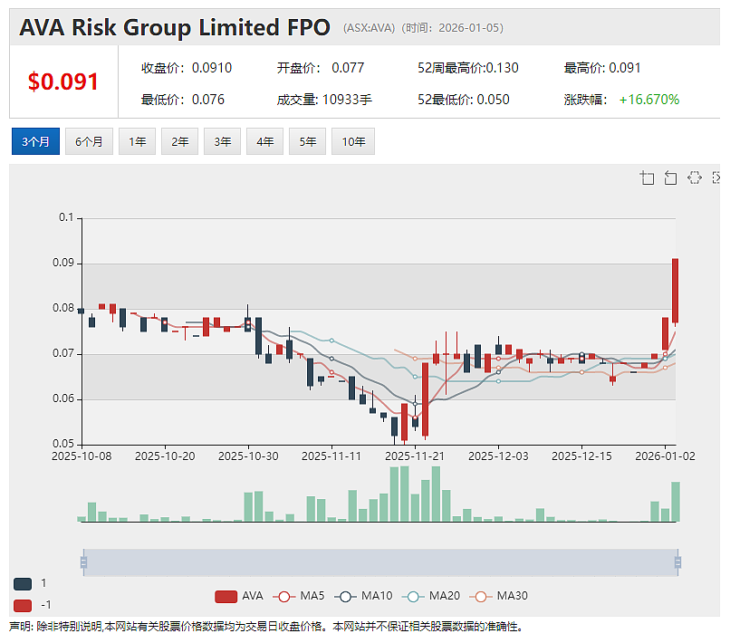Image resolution: width=730 pixels, height=643 pixels.
Task: Toggle the AVA candlestick series legend
Action: pyautogui.click(x=239, y=596)
